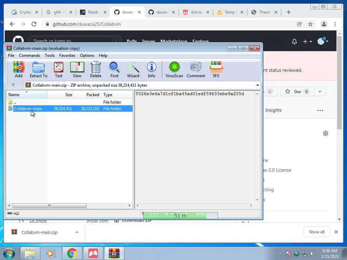The height and width of the screenshot is (260, 347).
Task: Open the Chrome three-dot menu
Action: [x=335, y=24]
